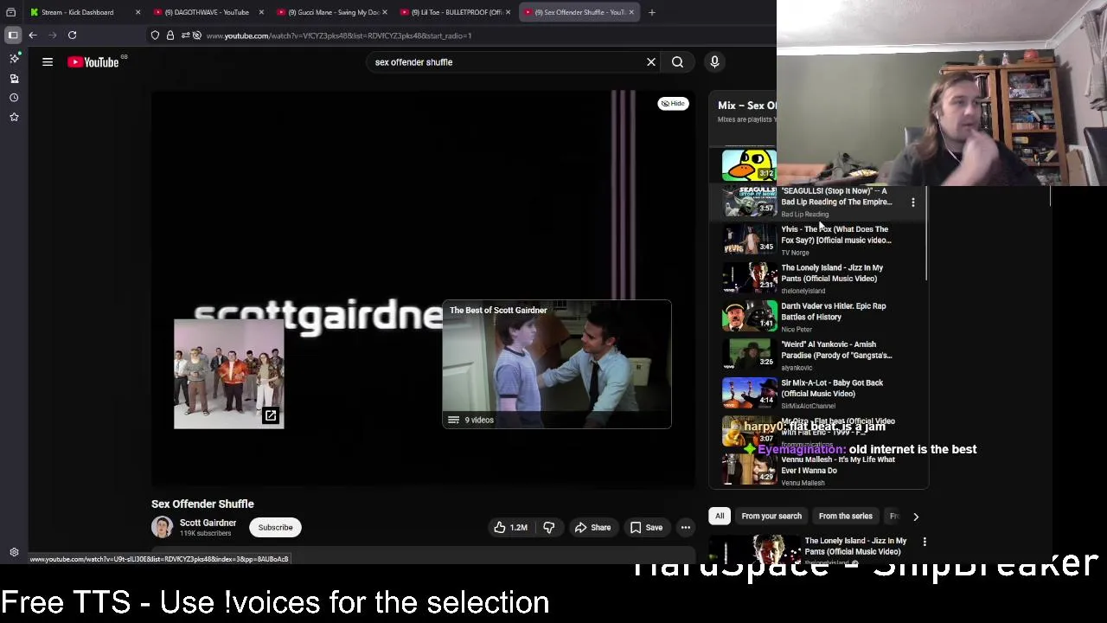View site security lock info
Viewport: 1107px width, 623px height.
(x=170, y=35)
